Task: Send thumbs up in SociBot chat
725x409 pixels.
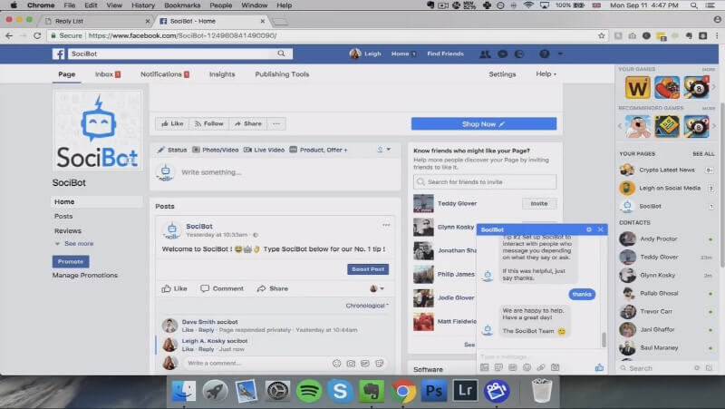Action: (x=599, y=368)
